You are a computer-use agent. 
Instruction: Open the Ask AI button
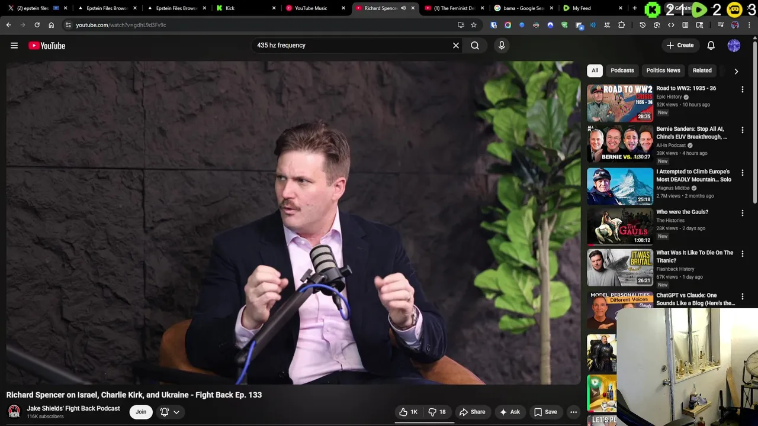pyautogui.click(x=509, y=412)
